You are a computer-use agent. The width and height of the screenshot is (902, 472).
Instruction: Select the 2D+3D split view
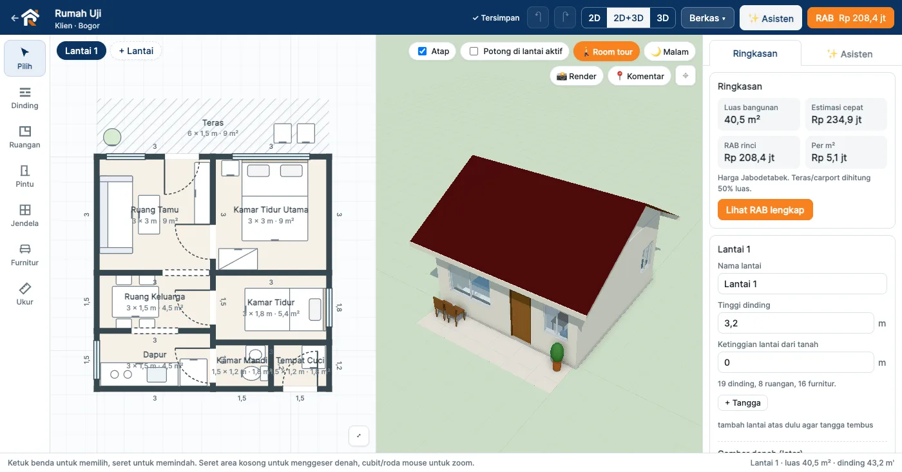(x=628, y=18)
